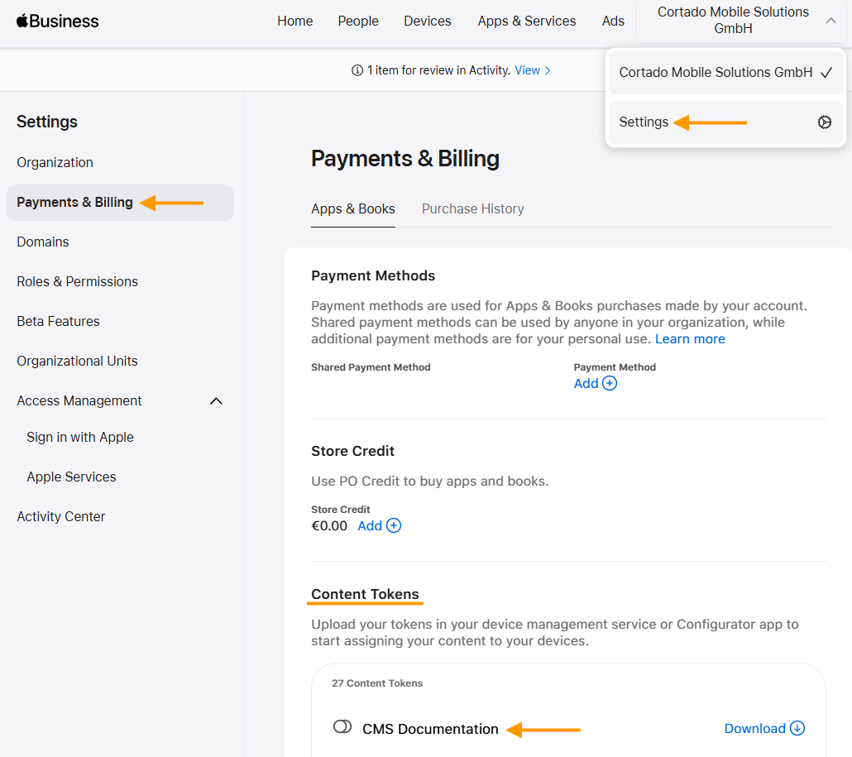The width and height of the screenshot is (852, 757).
Task: Click Access Management in sidebar
Action: (x=79, y=401)
